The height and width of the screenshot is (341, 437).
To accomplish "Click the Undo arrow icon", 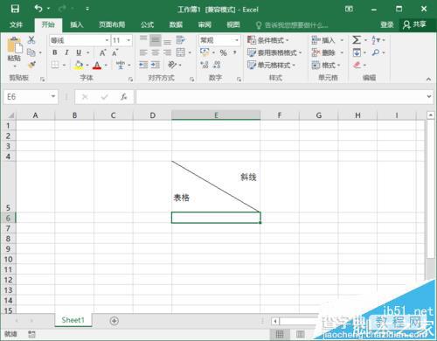I will [x=38, y=9].
